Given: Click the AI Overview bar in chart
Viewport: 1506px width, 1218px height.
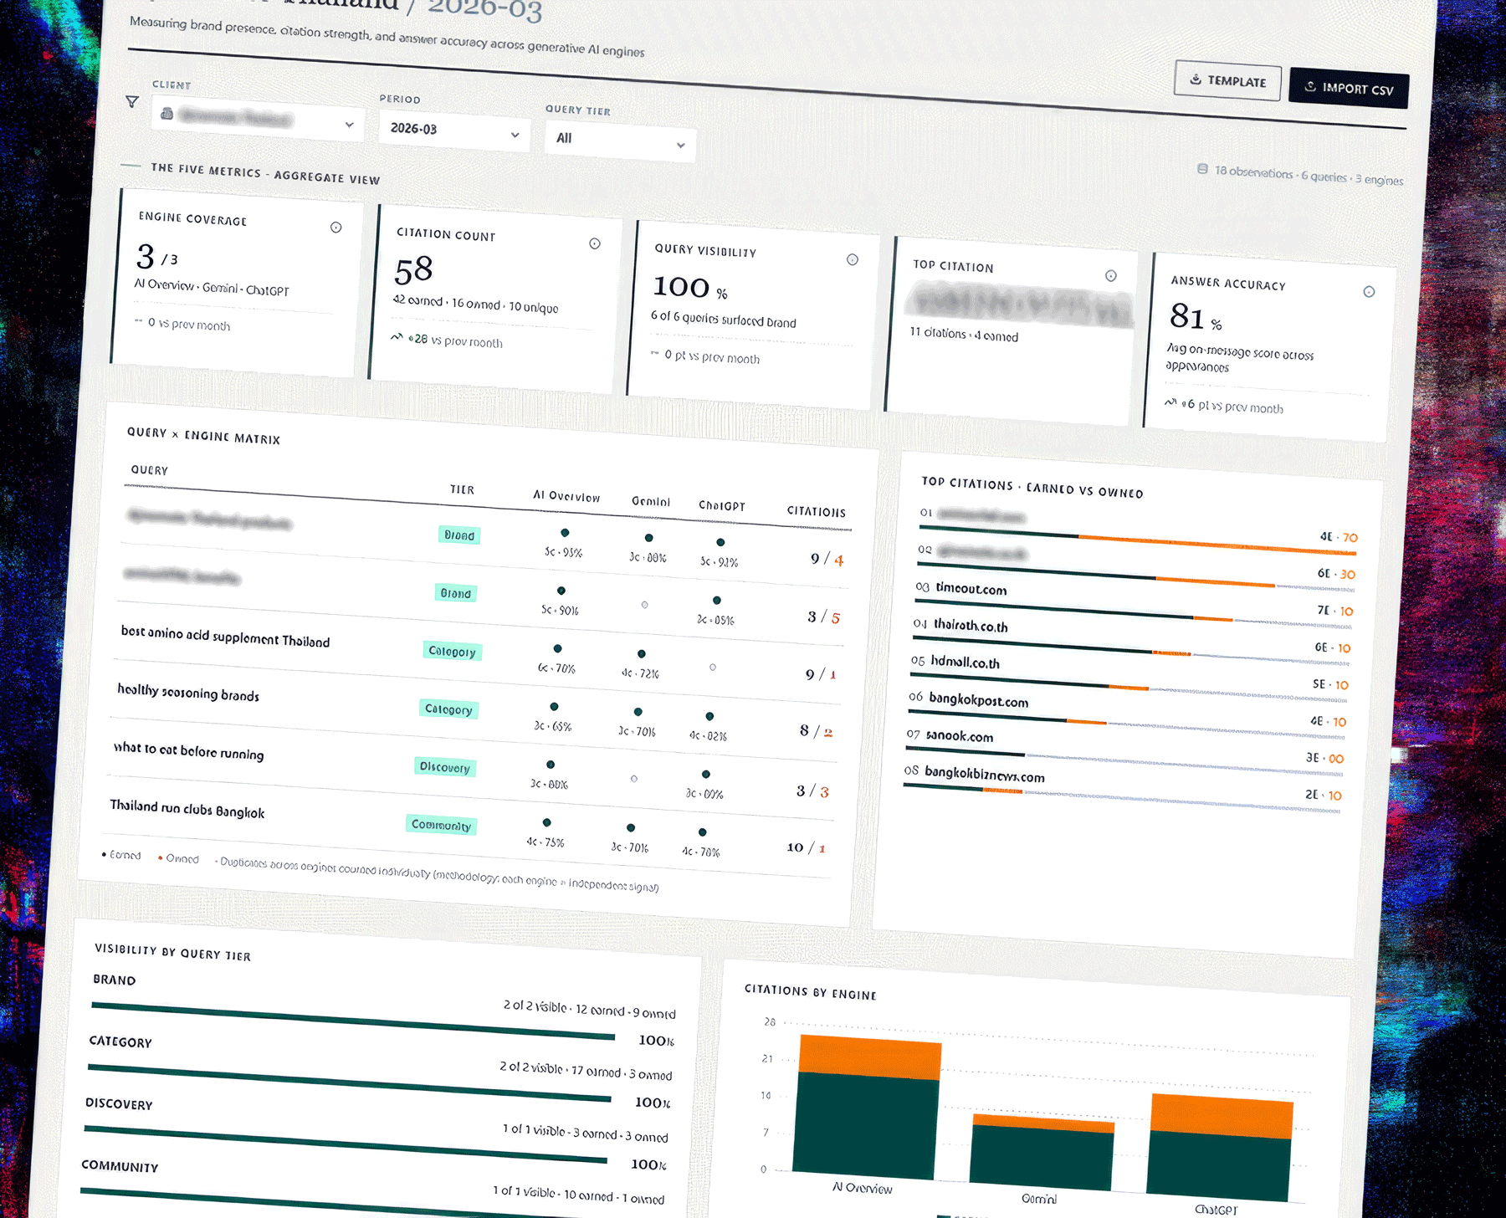Looking at the screenshot, I should (867, 1108).
